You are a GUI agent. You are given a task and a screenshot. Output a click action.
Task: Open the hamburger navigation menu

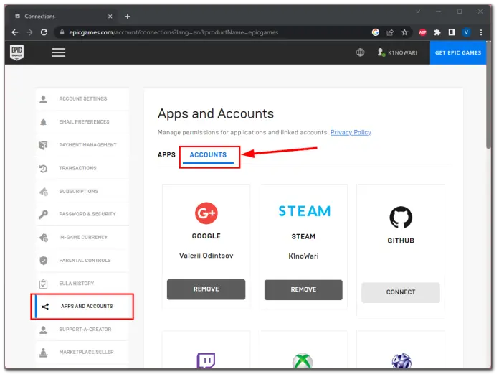[x=58, y=52]
